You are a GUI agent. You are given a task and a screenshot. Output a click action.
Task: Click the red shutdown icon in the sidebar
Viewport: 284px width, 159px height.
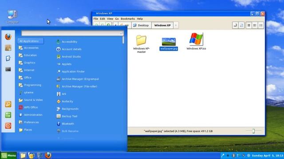click(8, 125)
